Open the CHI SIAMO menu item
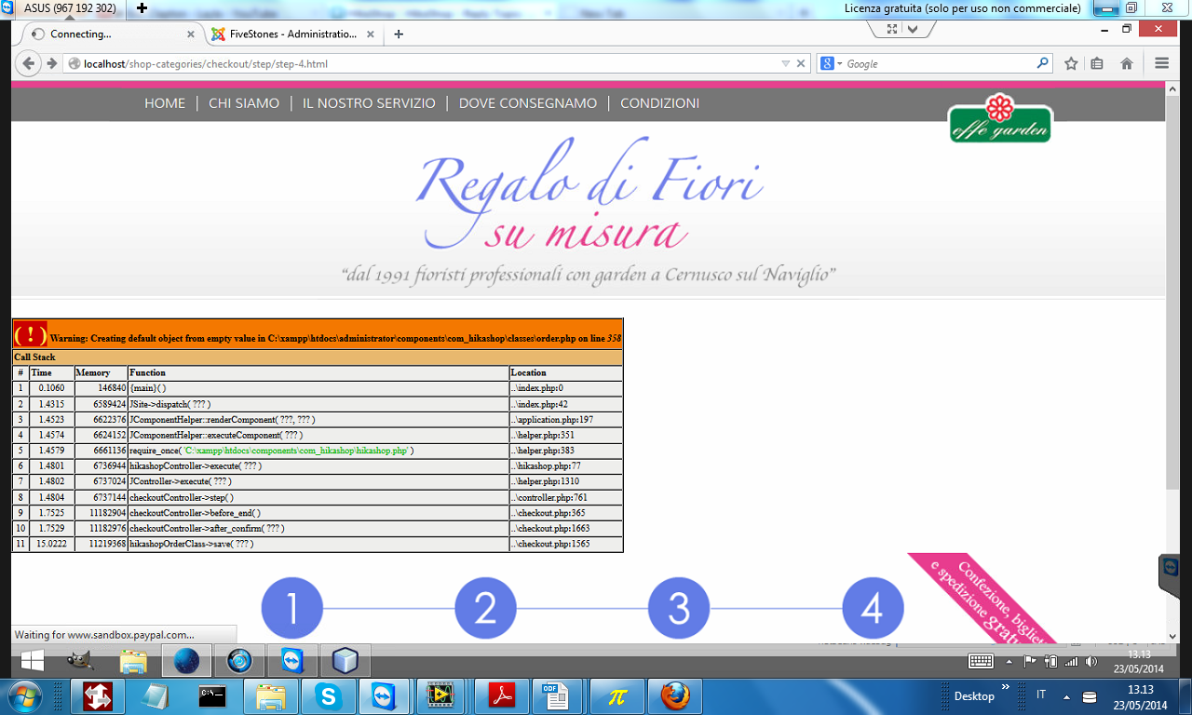 [x=244, y=103]
